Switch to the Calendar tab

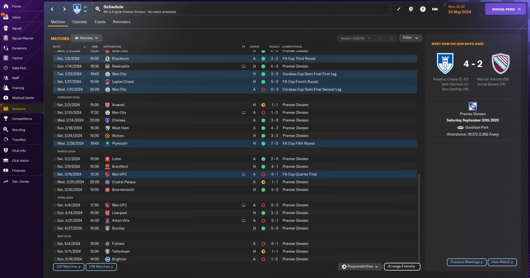tap(79, 22)
